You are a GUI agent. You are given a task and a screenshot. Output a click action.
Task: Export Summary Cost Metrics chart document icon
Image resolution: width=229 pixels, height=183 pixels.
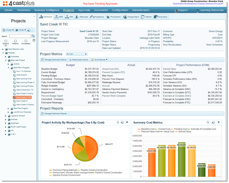pyautogui.click(x=208, y=122)
